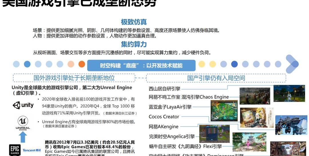The image size is (309, 156).
Task: Open the steampunk airship castle thumbnail
Action: pyautogui.click(x=291, y=125)
